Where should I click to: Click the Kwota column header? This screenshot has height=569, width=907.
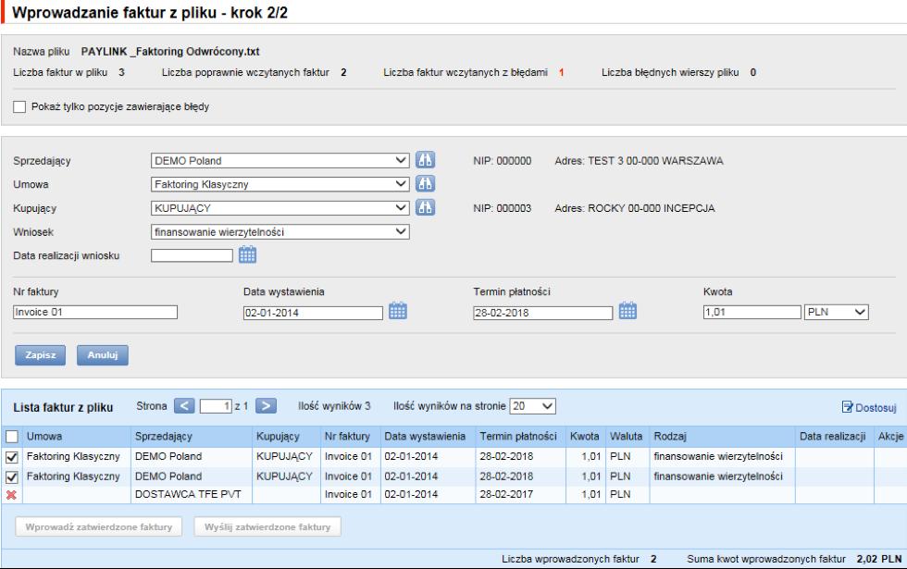point(584,437)
